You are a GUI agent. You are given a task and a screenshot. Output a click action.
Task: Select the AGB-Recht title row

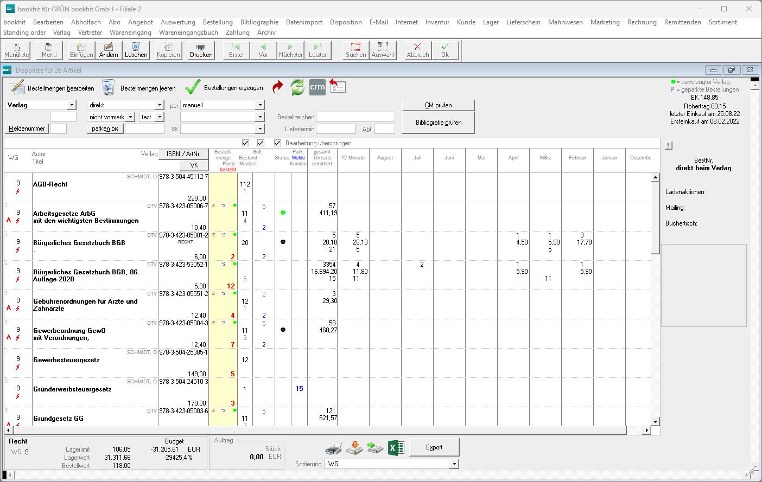click(x=50, y=184)
